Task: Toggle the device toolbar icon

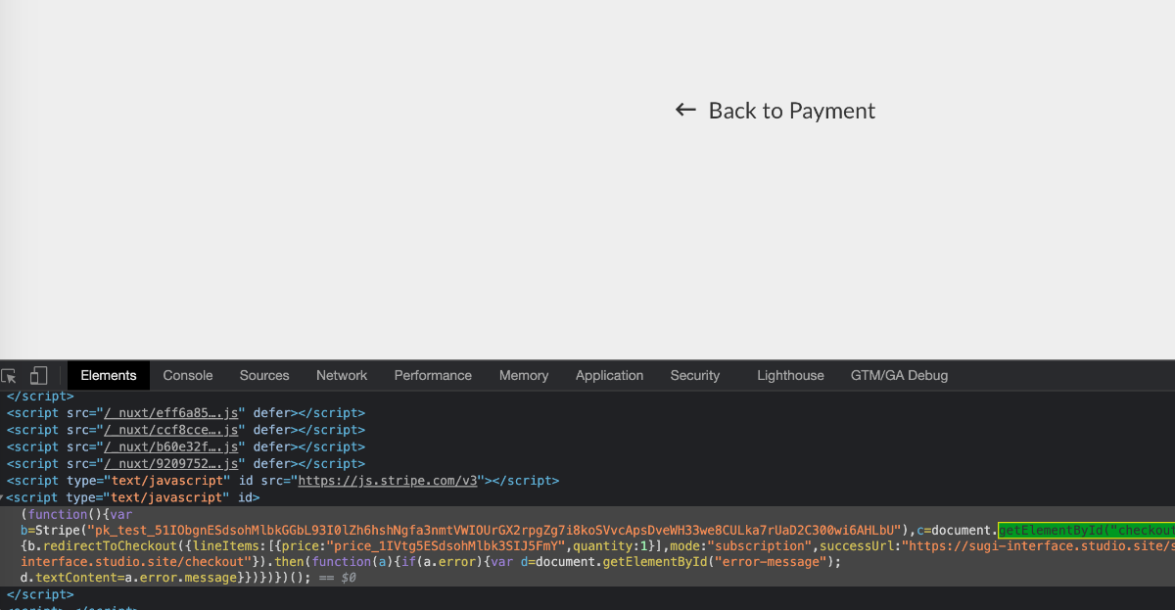Action: tap(38, 376)
